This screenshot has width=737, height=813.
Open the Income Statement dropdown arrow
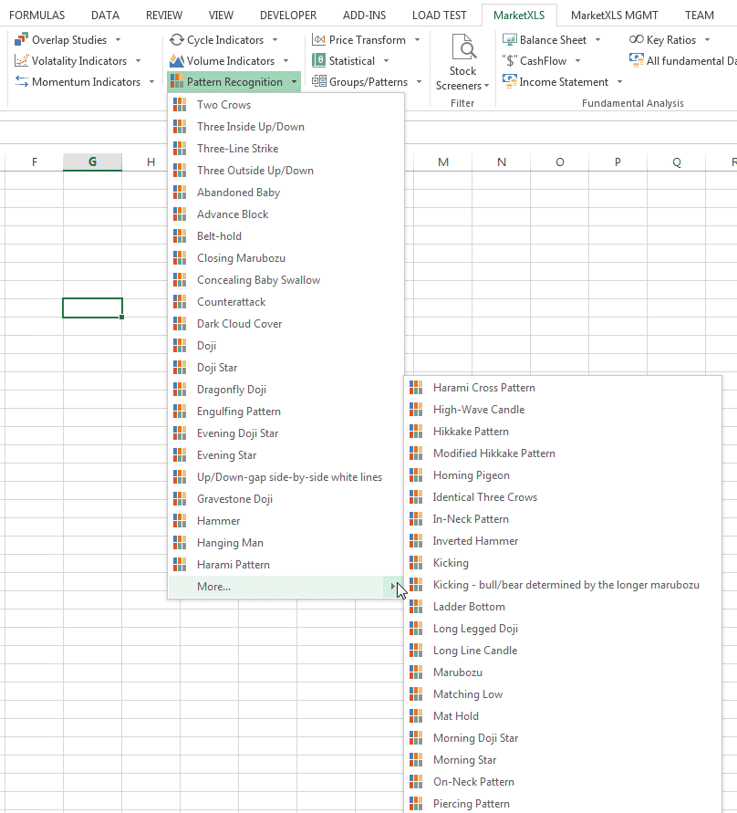pyautogui.click(x=620, y=82)
